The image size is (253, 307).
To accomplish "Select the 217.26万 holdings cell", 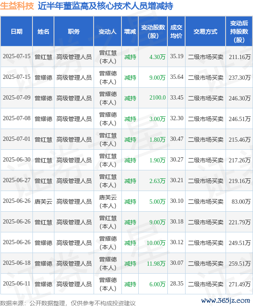I will click(240, 160).
